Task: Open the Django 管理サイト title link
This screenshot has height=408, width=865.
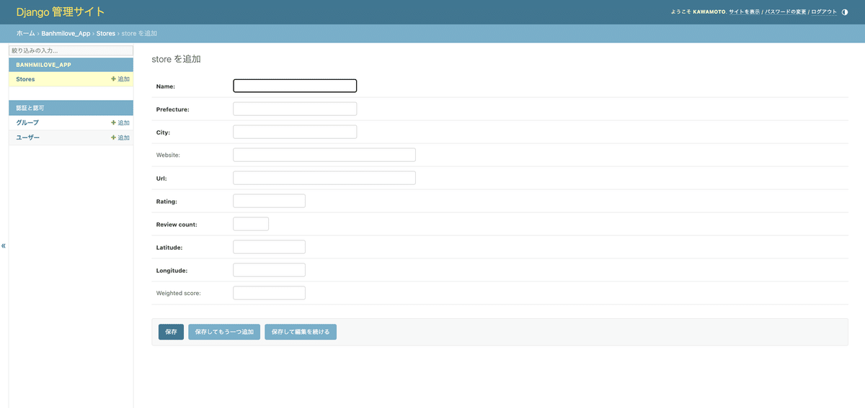Action: tap(61, 12)
